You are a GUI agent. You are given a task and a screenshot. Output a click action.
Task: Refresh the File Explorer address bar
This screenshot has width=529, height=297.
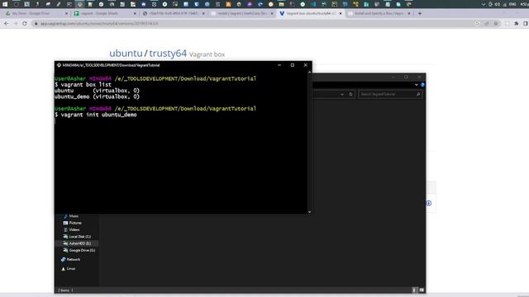point(350,94)
